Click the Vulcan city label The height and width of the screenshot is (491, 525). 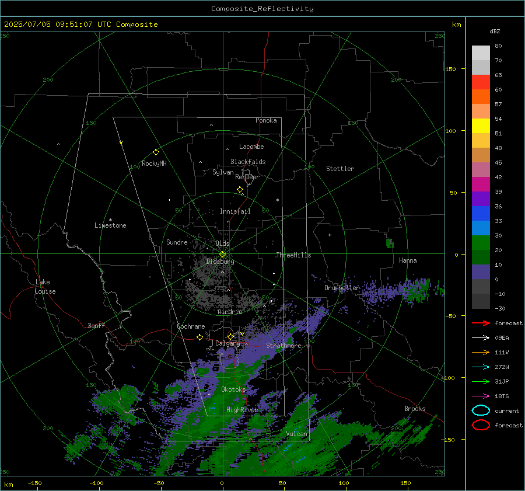(x=297, y=434)
